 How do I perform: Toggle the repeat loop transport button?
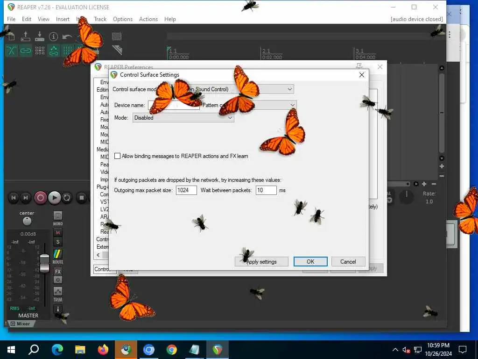[67, 198]
